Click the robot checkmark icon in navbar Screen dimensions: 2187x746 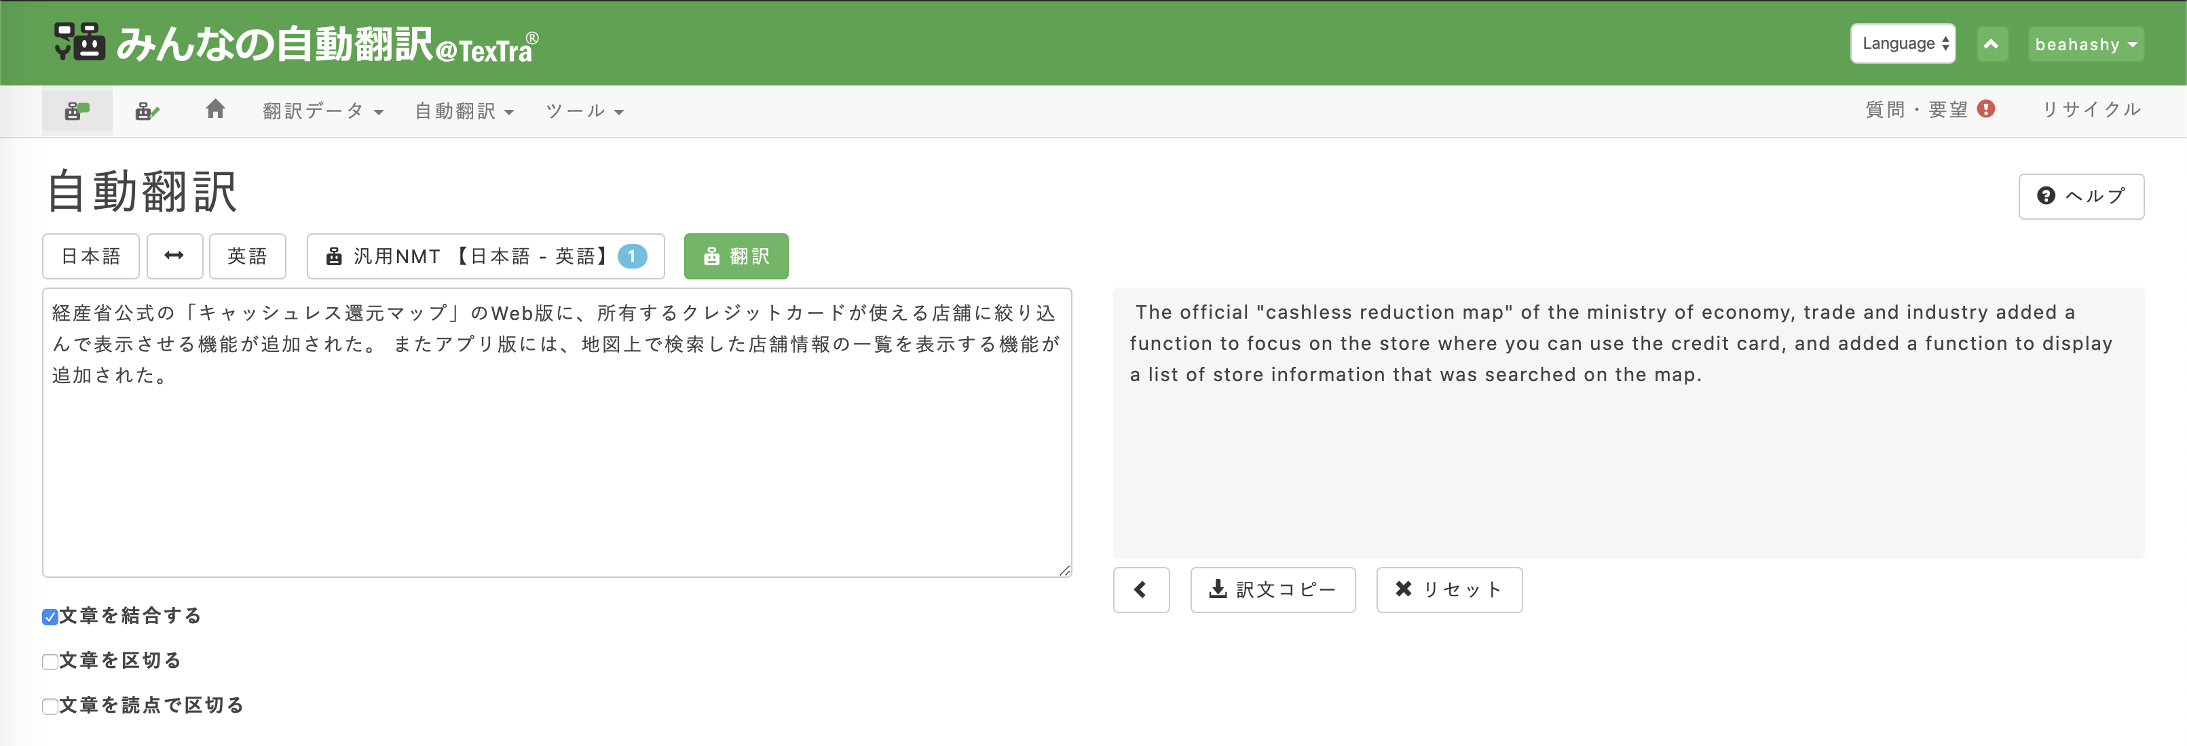(147, 111)
